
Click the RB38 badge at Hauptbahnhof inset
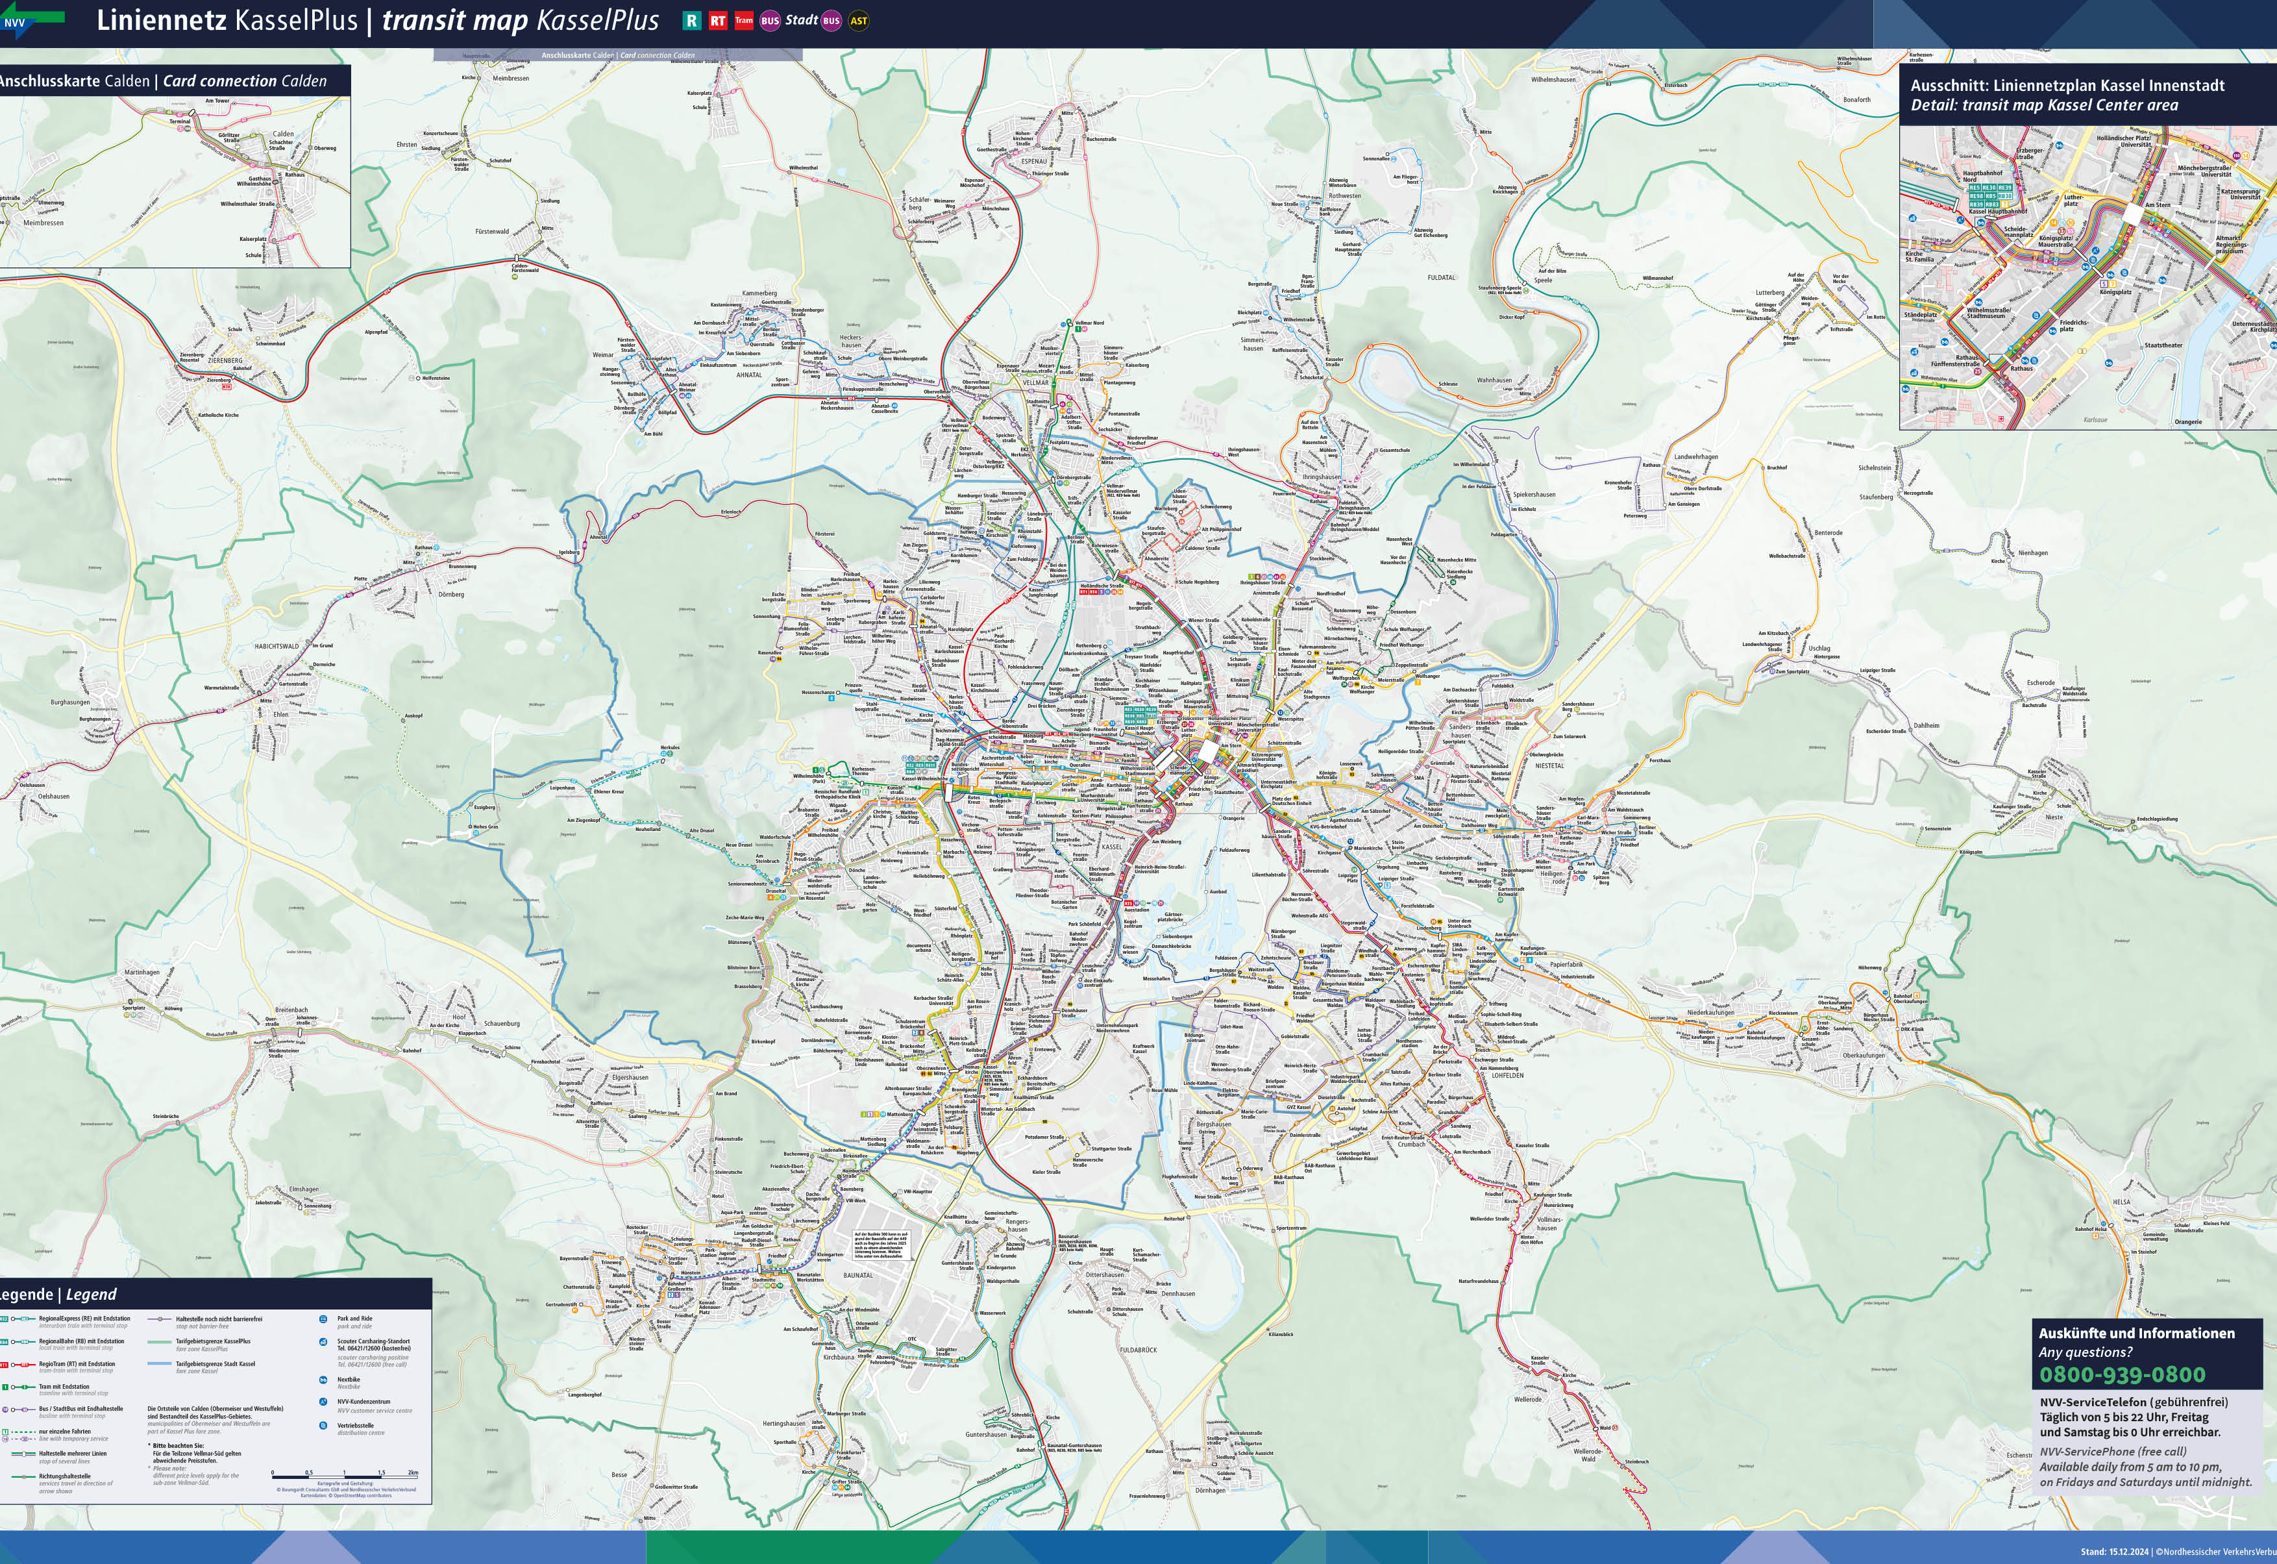[2004, 196]
